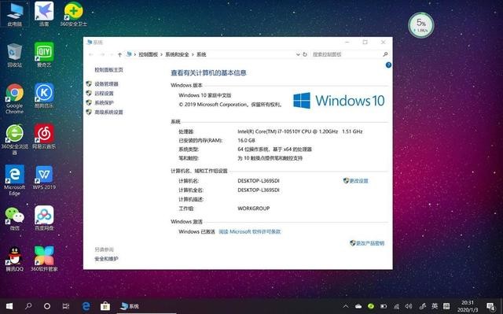
Task: Show hidden tray icons chevron
Action: 346,306
